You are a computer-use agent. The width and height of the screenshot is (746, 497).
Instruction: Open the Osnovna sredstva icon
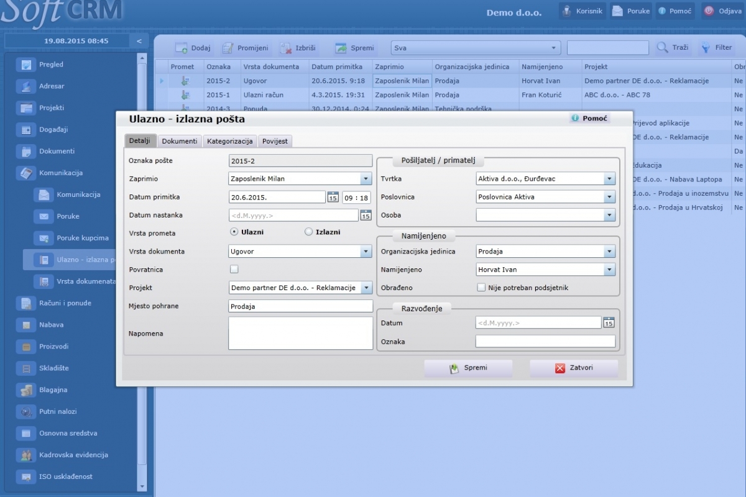click(26, 434)
